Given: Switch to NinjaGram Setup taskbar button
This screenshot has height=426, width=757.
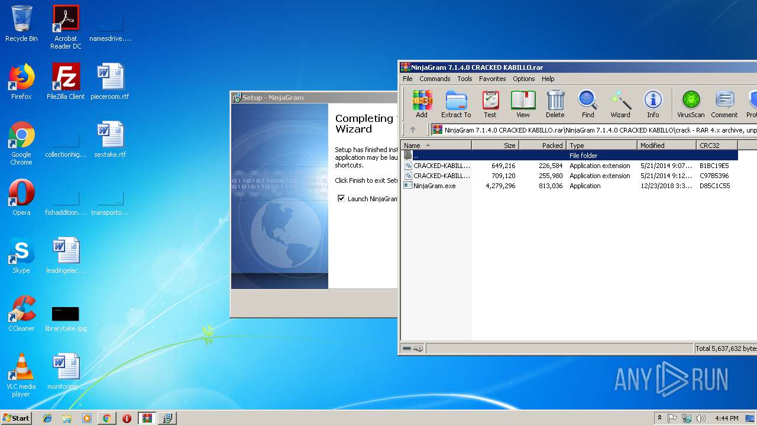Looking at the screenshot, I should [167, 418].
